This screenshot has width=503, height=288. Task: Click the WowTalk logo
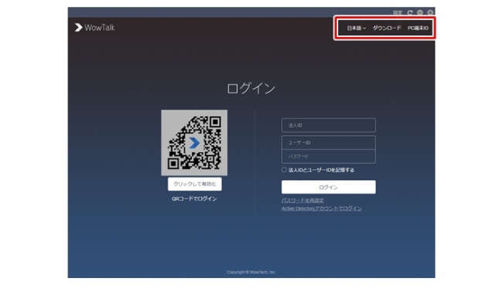click(x=94, y=28)
